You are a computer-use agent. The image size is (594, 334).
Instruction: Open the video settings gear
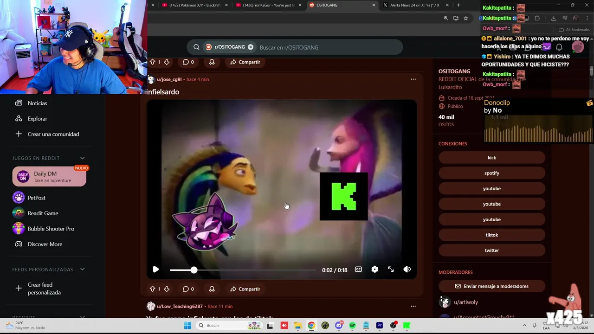374,270
